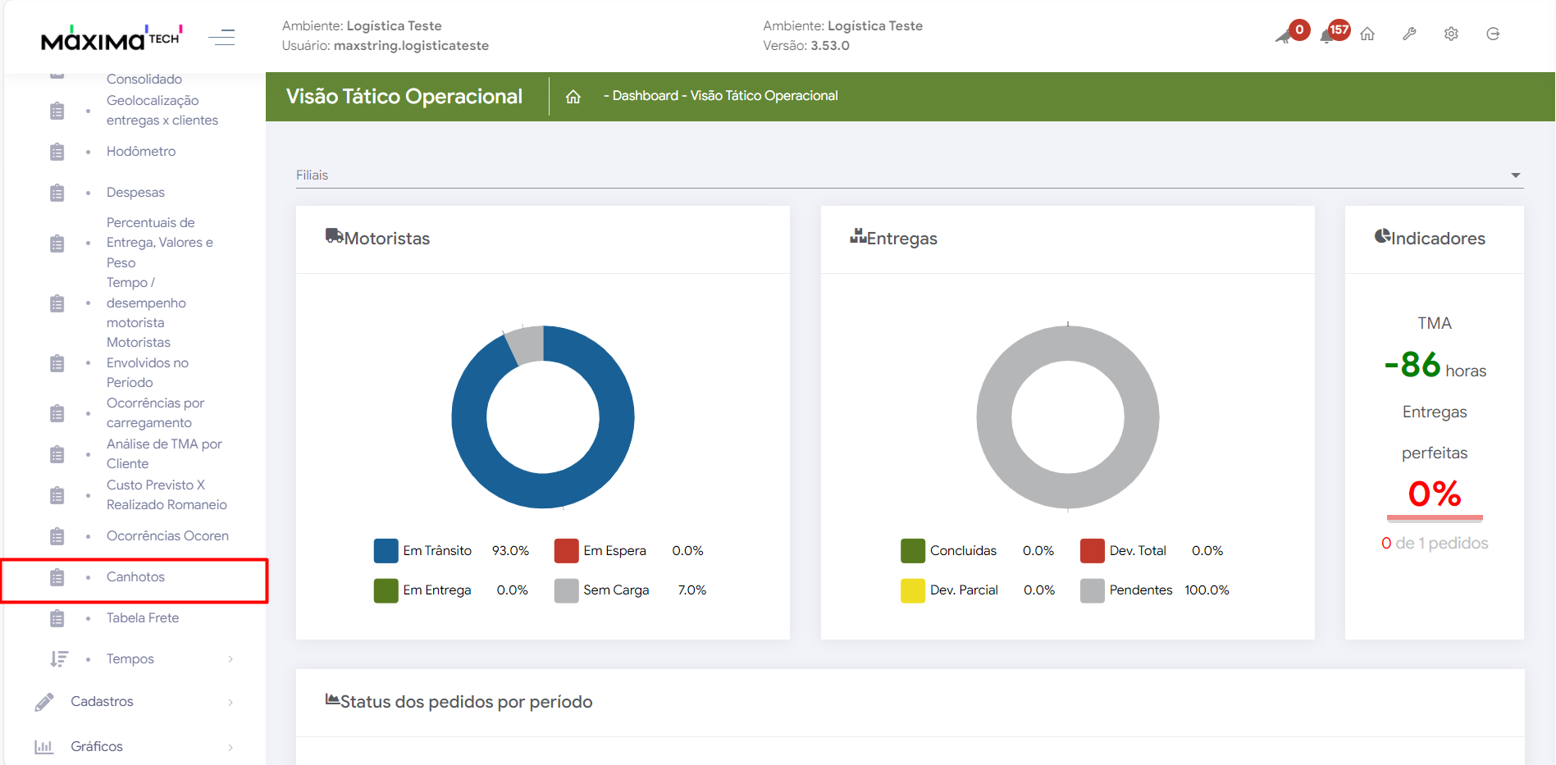Viewport: 1556px width, 765px height.
Task: Expand the Gráficos menu section
Action: [x=97, y=747]
